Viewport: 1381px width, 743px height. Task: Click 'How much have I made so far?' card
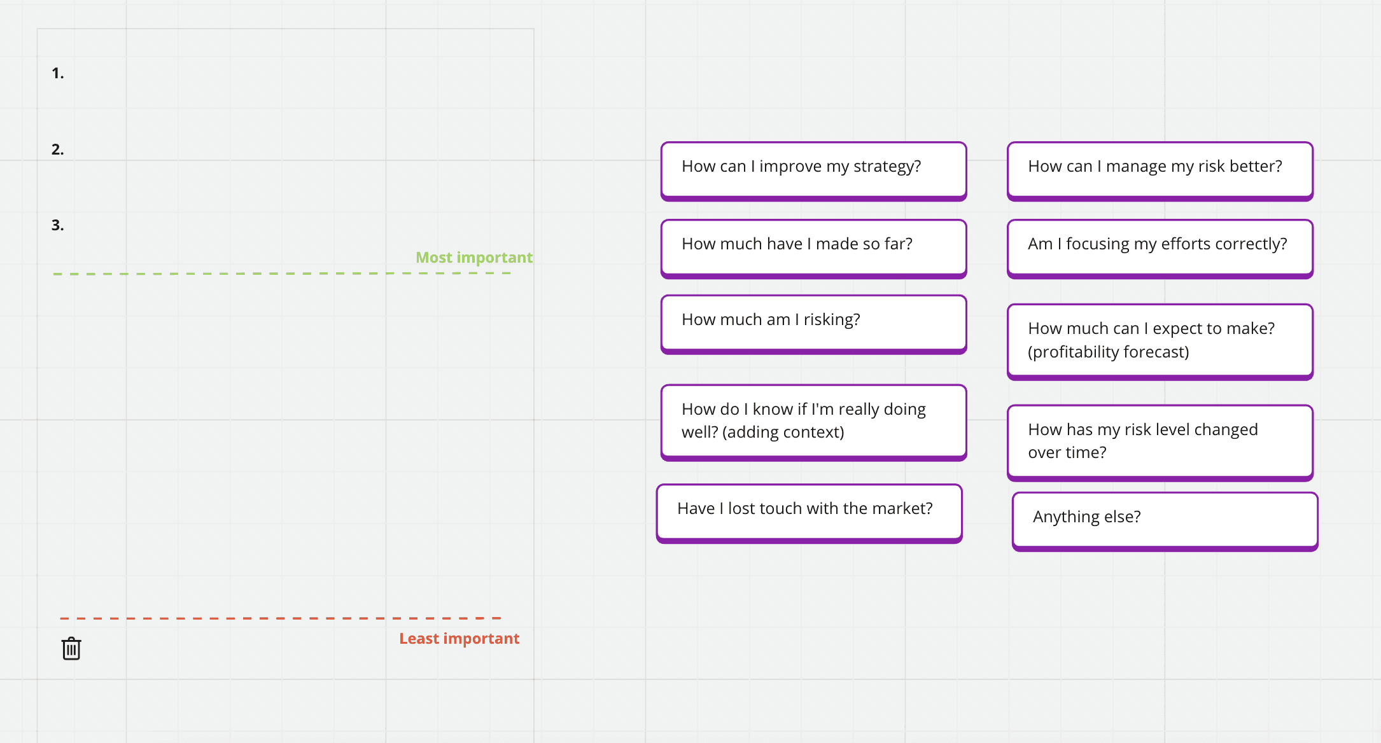tap(813, 249)
